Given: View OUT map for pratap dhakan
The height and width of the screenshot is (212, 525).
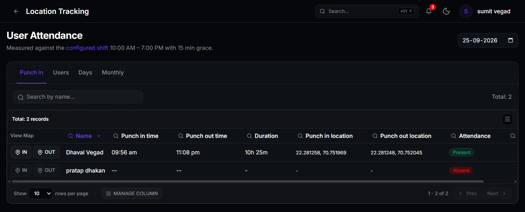Looking at the screenshot, I should tap(46, 170).
